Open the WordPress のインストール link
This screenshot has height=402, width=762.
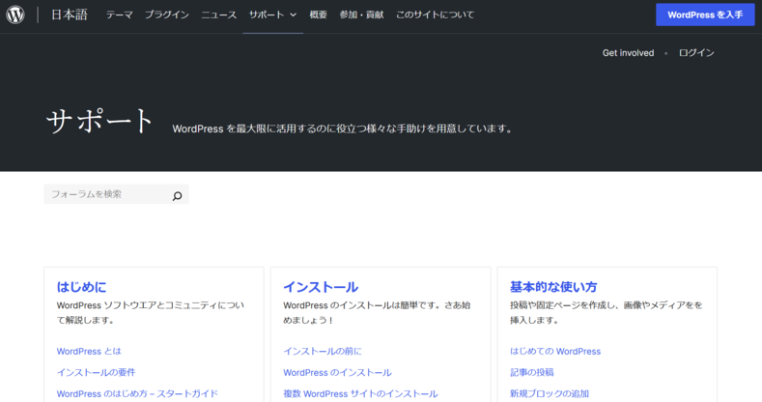tap(337, 372)
